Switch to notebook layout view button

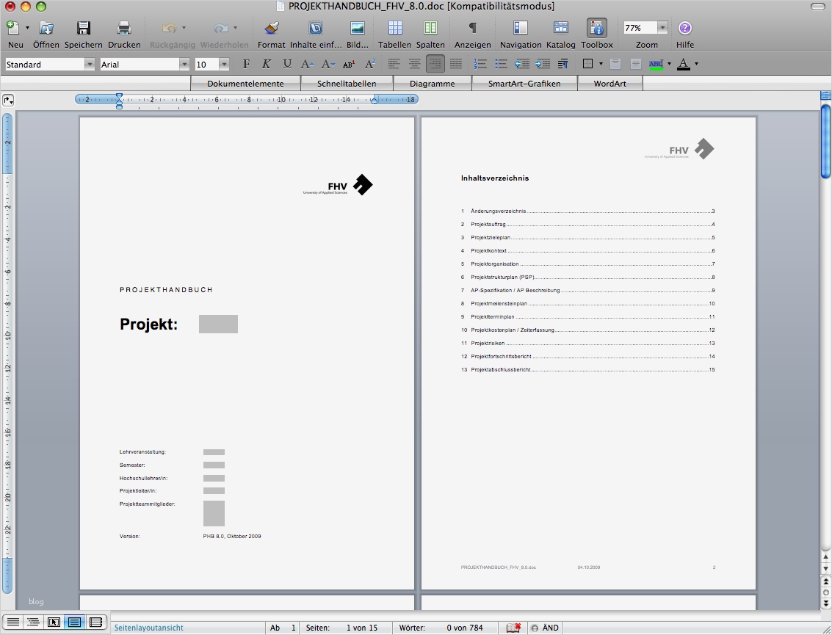[x=95, y=622]
